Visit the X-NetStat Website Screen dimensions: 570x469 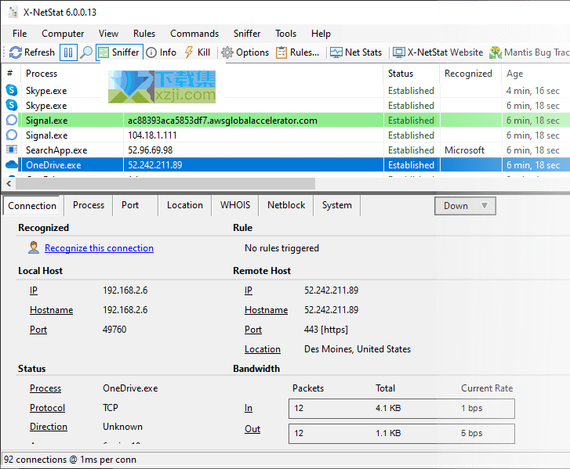[x=437, y=52]
